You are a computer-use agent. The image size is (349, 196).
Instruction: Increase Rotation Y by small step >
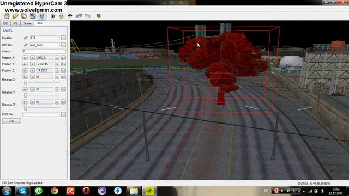pos(57,89)
